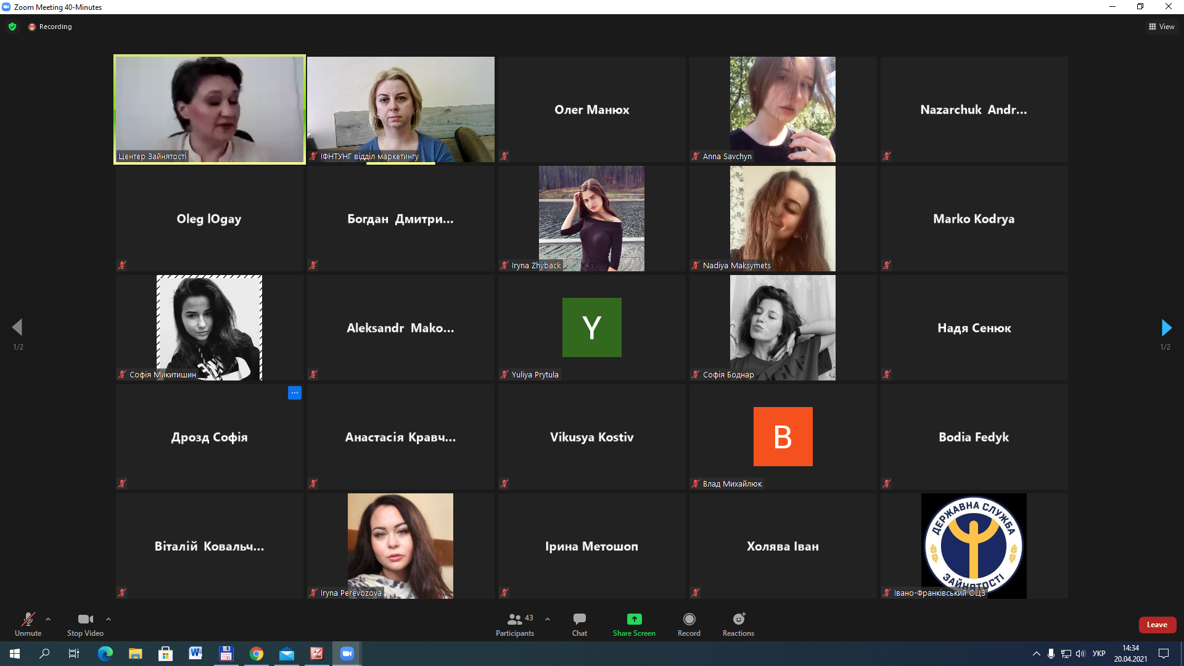Expand video options arrow next to Stop Video

(x=109, y=619)
